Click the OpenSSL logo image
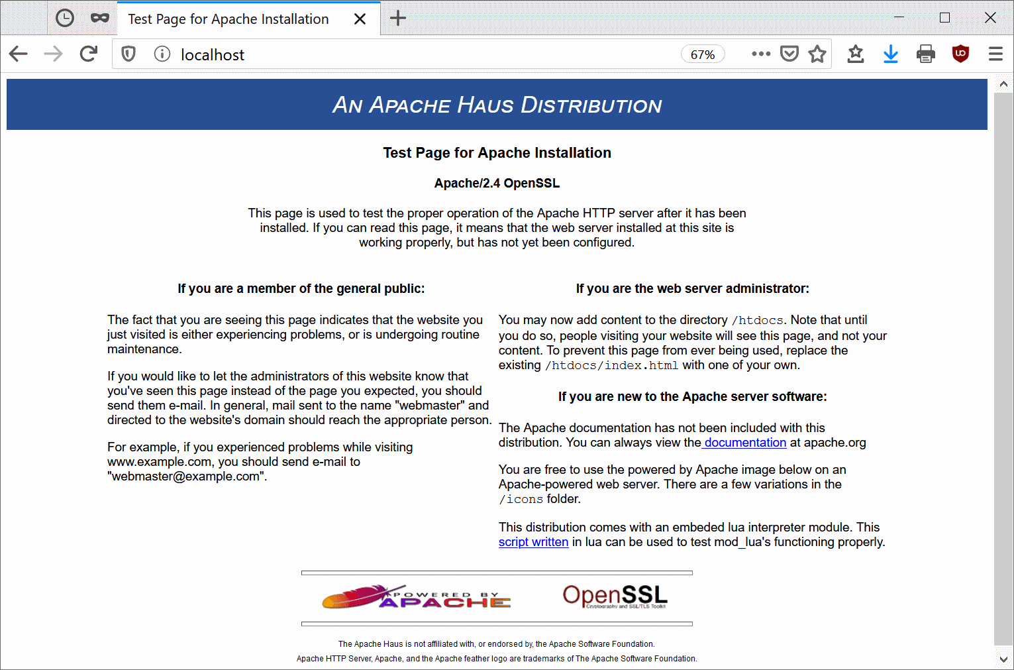This screenshot has height=670, width=1014. click(x=615, y=596)
